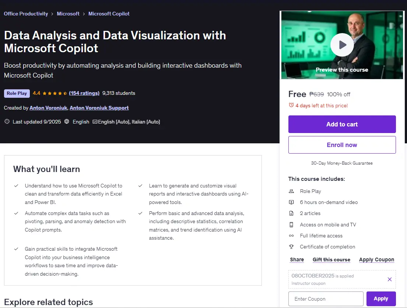Add the course to cart

(x=342, y=124)
